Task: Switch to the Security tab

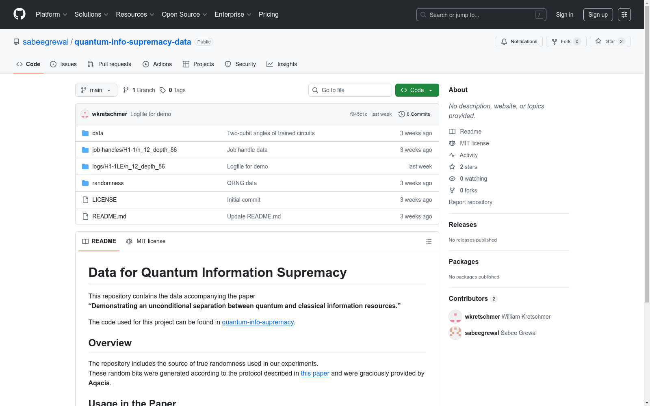Action: pyautogui.click(x=240, y=64)
